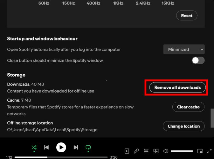The height and width of the screenshot is (159, 214).
Task: Click the Cache: 7 MB text
Action: (19, 100)
